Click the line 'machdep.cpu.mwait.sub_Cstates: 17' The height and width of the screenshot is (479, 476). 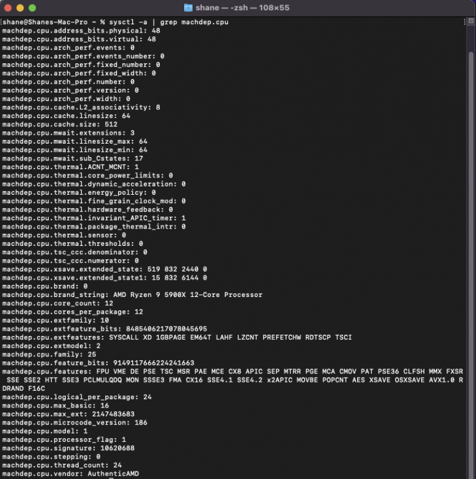click(72, 159)
